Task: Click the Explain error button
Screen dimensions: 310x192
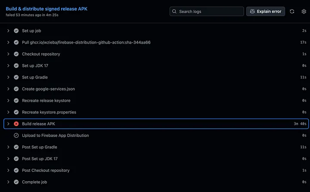Action: point(266,12)
